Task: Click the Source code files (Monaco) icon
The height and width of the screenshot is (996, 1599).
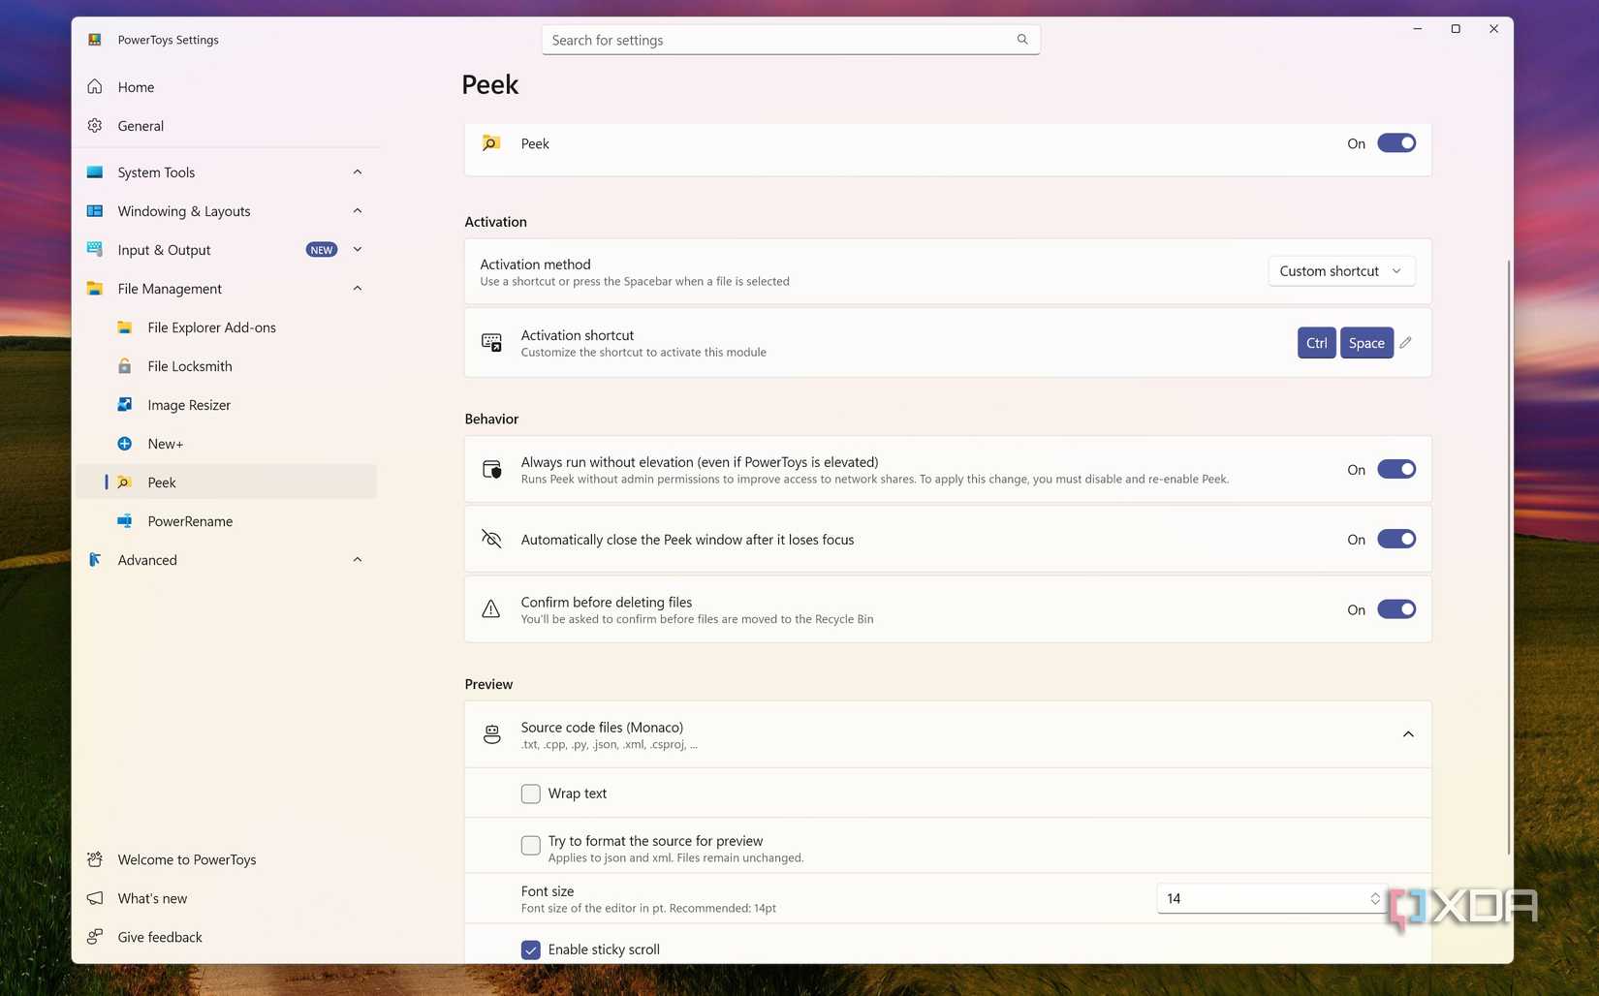Action: (491, 733)
